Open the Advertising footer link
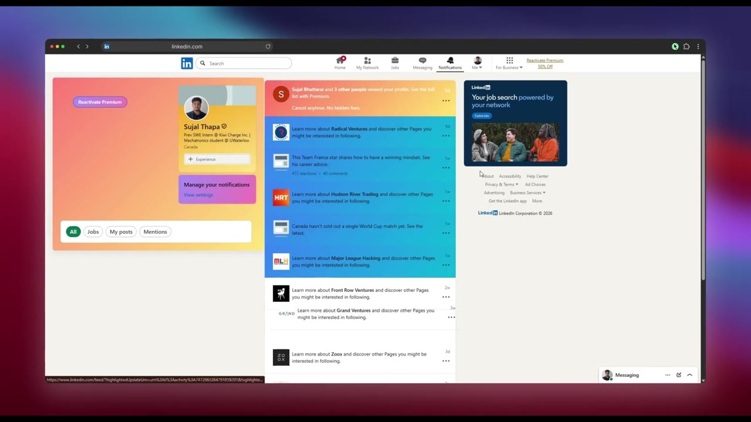The image size is (751, 422). 494,193
